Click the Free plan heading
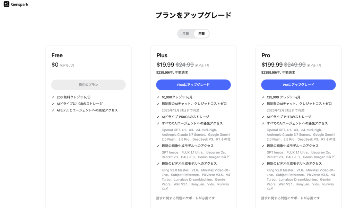Screen dimensions: 355x208 click(57, 55)
